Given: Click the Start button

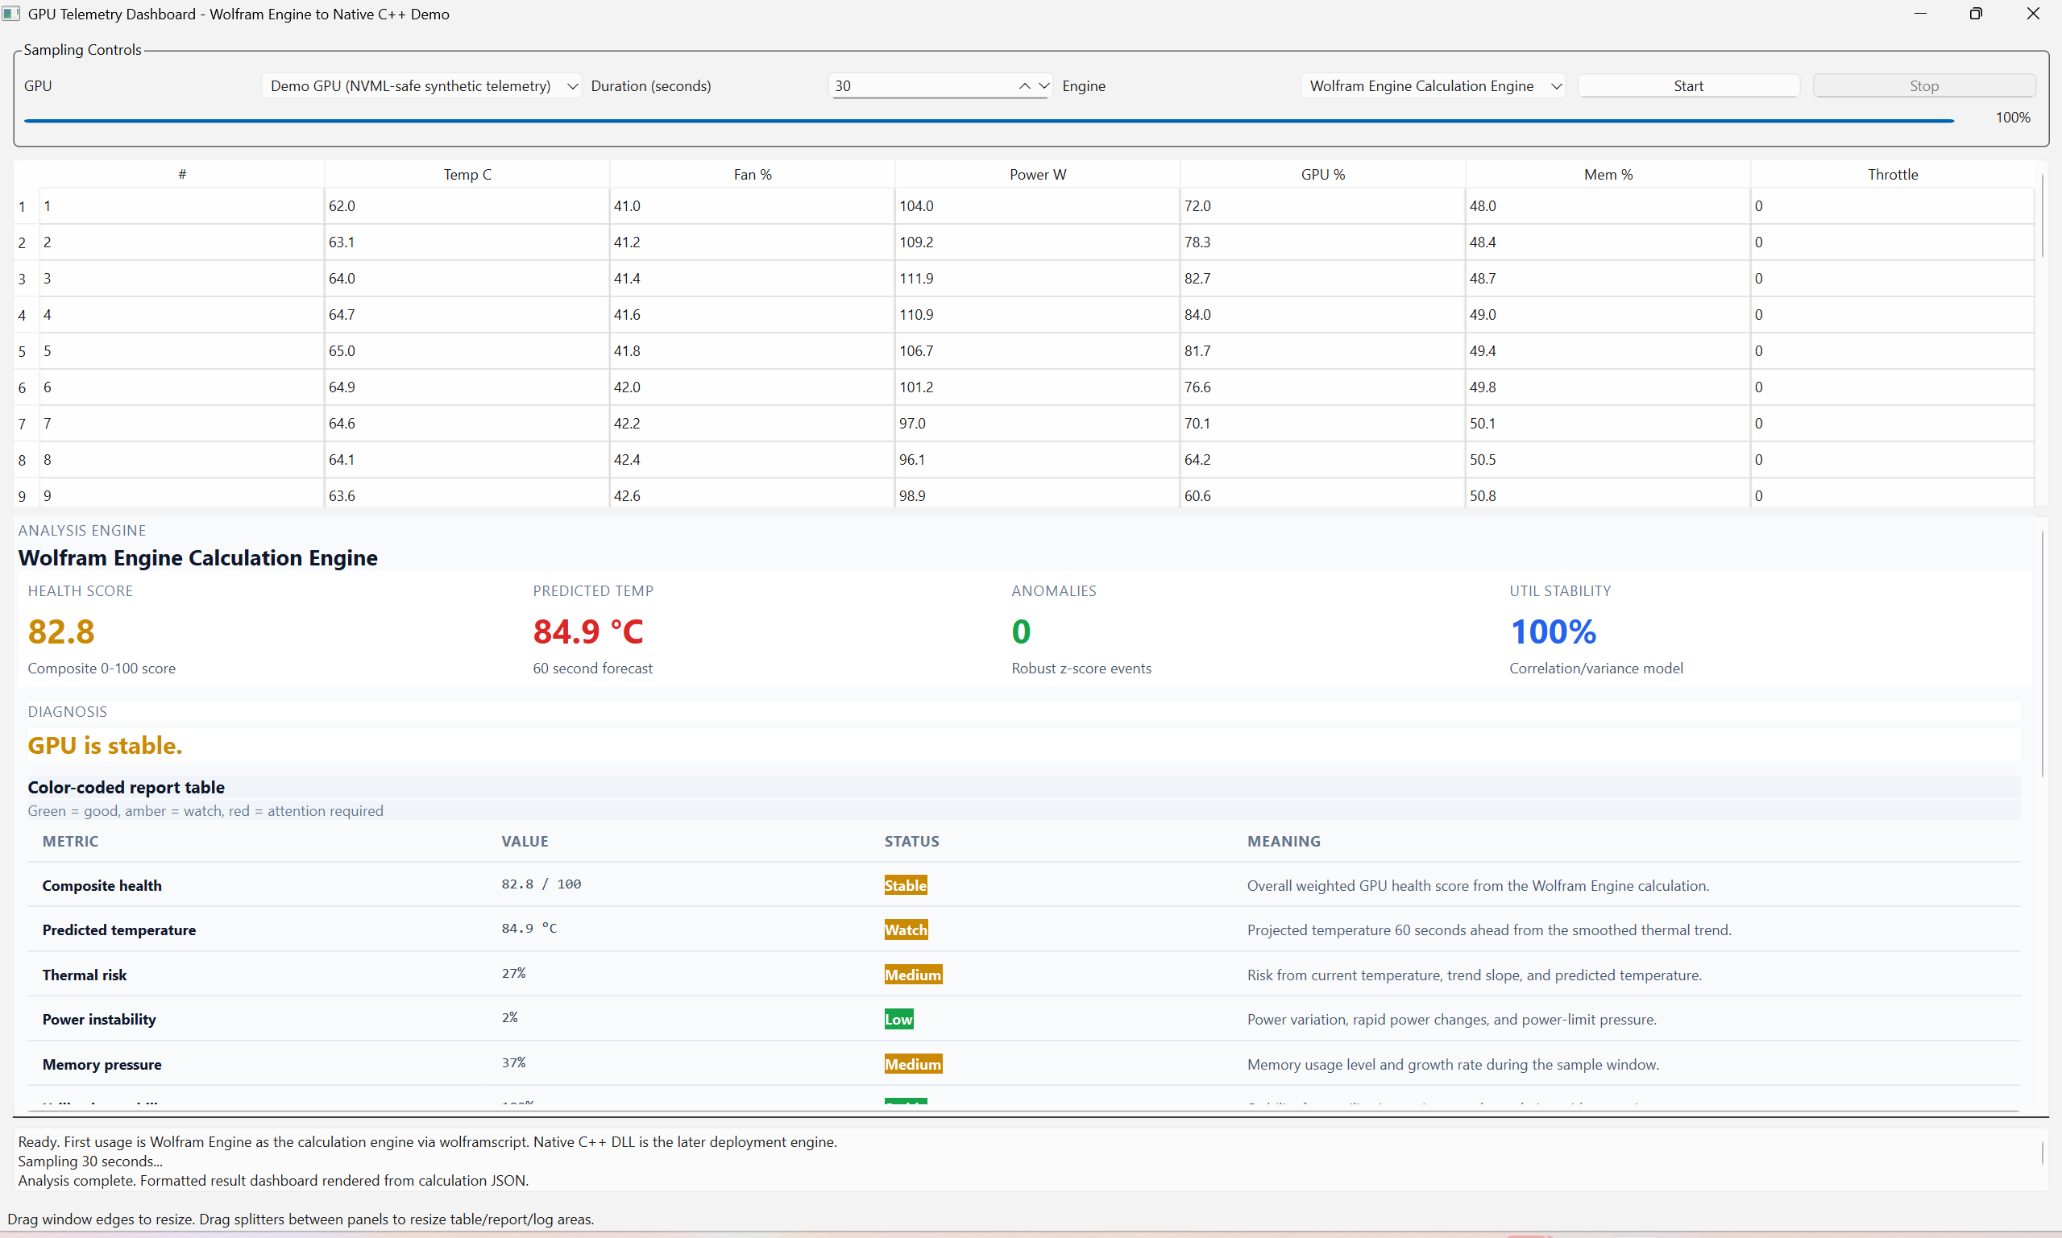Looking at the screenshot, I should click(1688, 86).
